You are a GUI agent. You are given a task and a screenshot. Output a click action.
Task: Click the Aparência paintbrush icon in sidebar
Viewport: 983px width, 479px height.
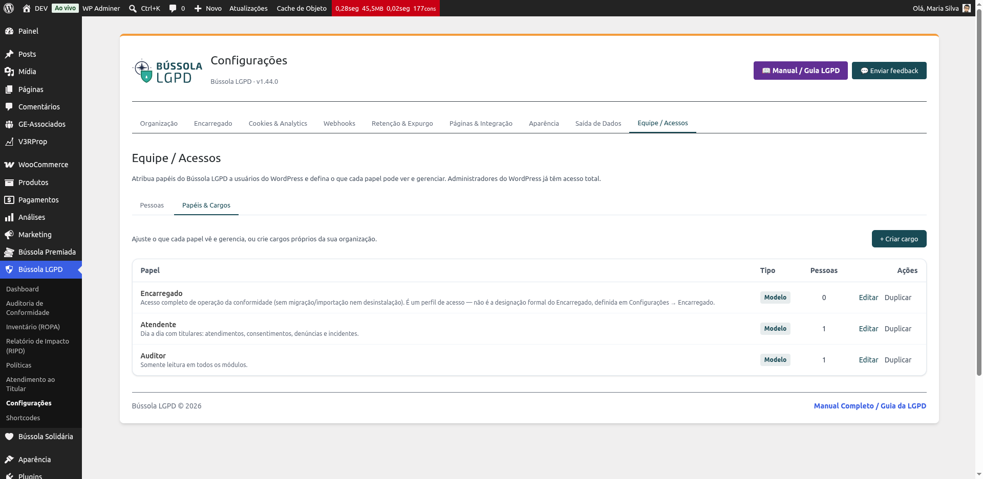(x=9, y=460)
